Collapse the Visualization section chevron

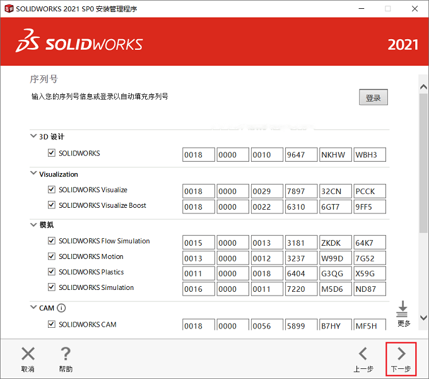[x=33, y=173]
